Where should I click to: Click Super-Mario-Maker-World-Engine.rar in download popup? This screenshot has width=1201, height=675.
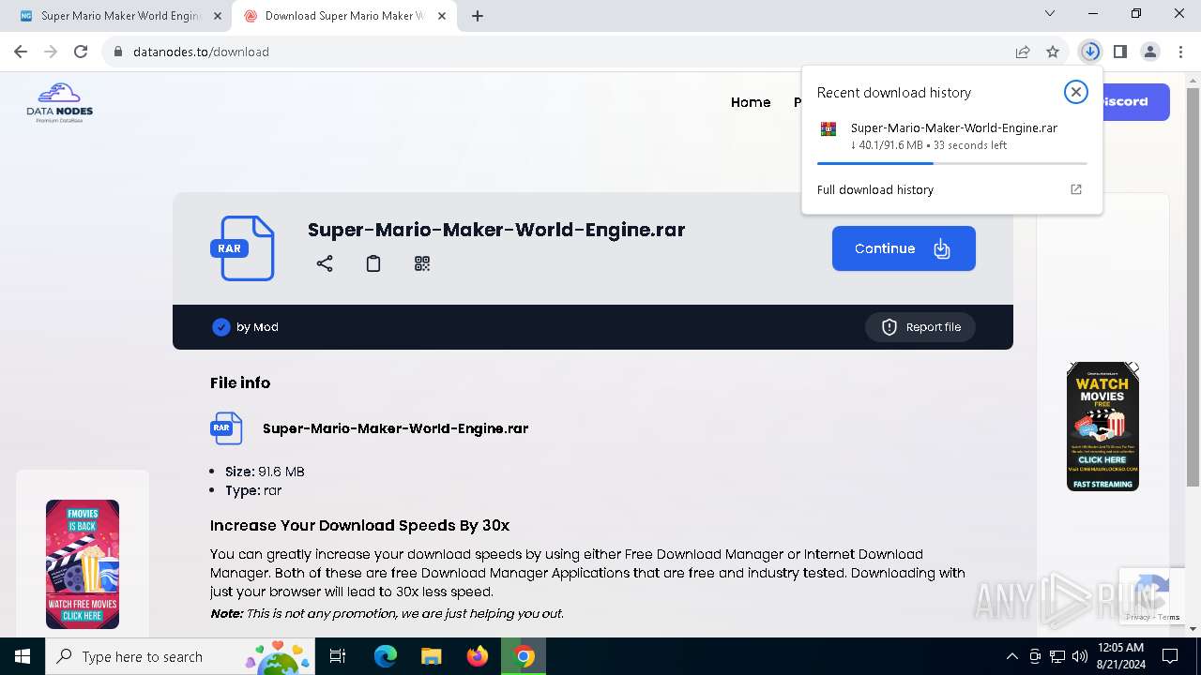[x=954, y=127]
